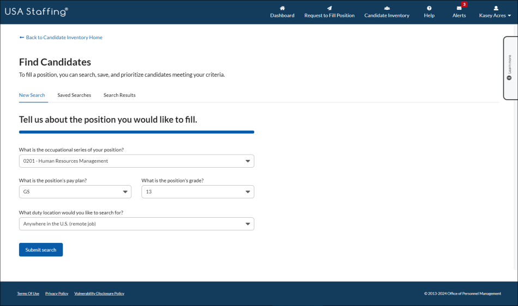Image resolution: width=518 pixels, height=306 pixels.
Task: Click the blue progress bar under heading
Action: pos(136,132)
